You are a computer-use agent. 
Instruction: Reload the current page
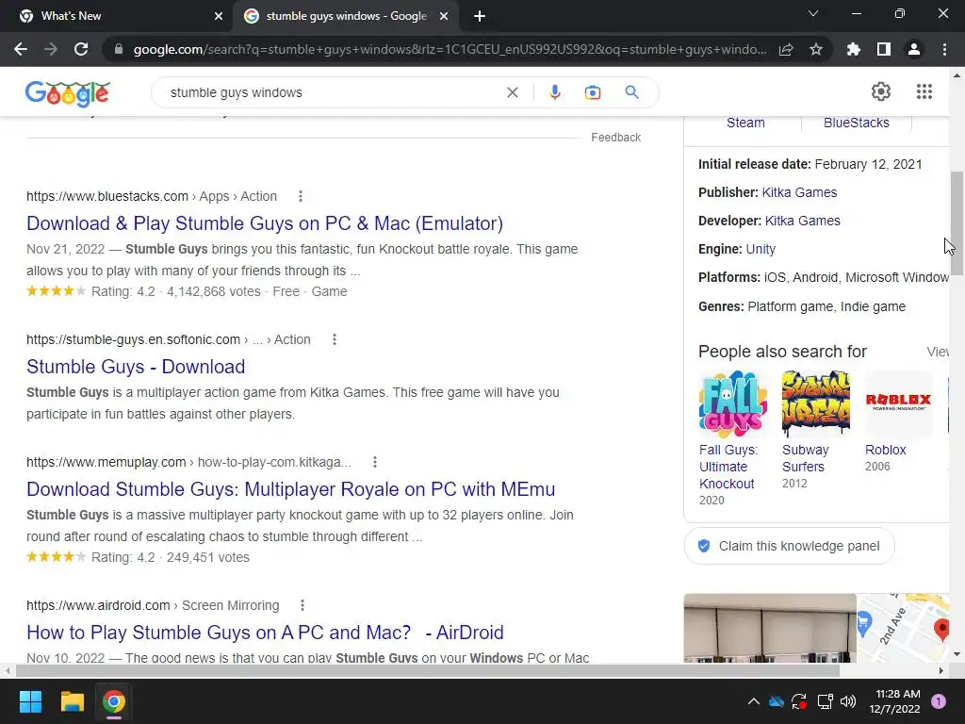click(x=81, y=49)
